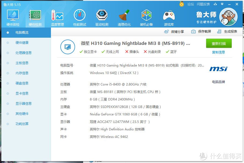Click the camera icon for 保存截屏

pos(193,32)
